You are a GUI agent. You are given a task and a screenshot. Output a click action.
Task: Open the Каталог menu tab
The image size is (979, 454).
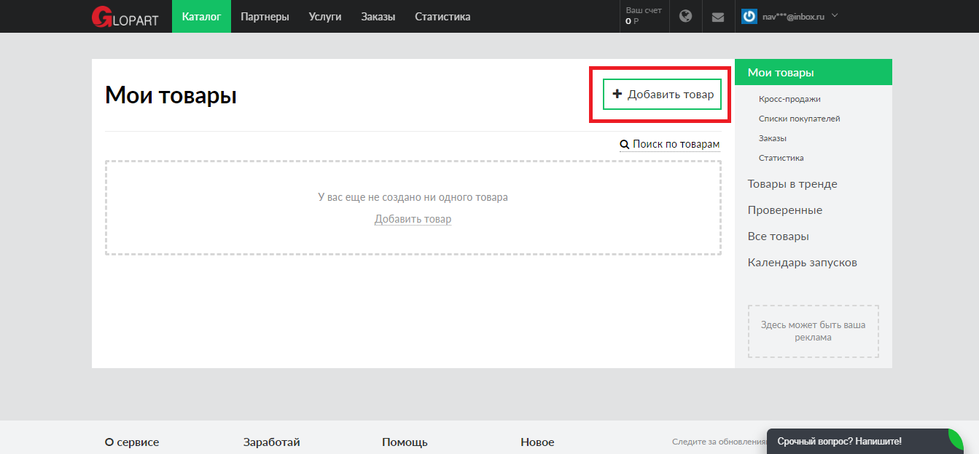(x=201, y=16)
